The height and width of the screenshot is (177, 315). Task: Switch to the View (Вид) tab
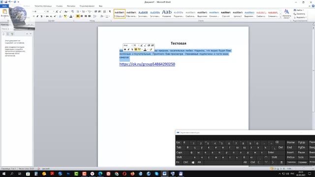coord(100,6)
